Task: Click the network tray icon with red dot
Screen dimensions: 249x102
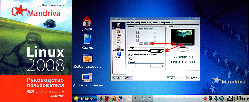Action: click(205, 98)
